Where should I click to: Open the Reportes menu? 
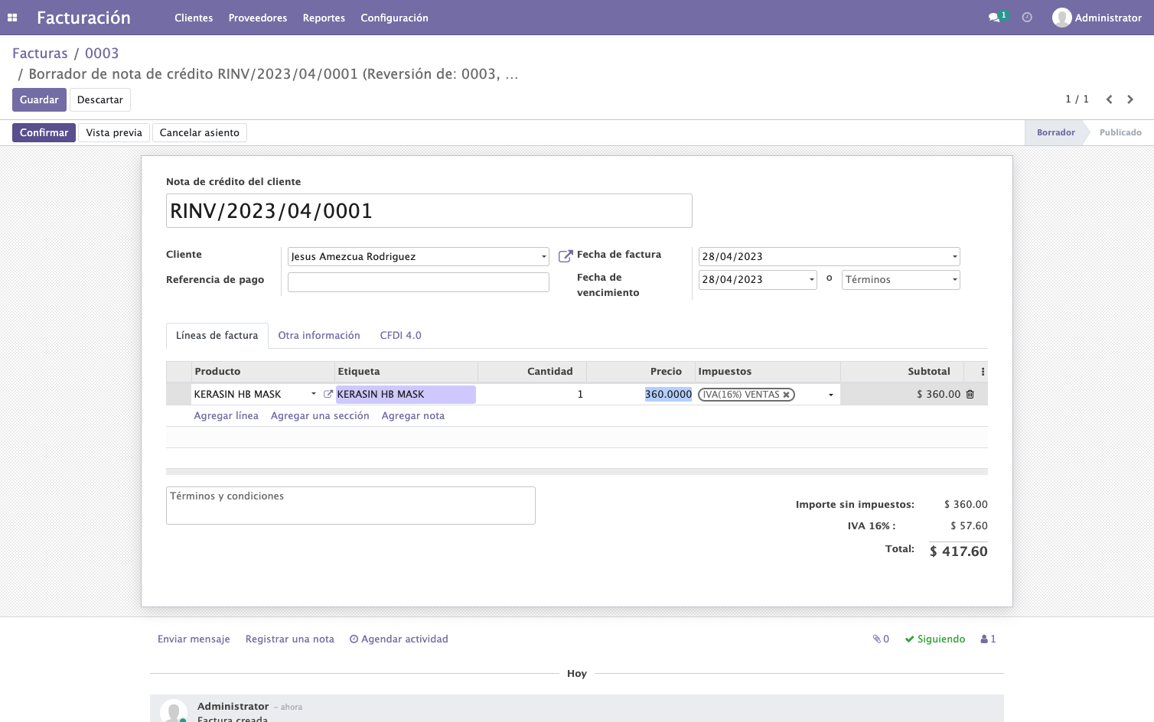[324, 18]
